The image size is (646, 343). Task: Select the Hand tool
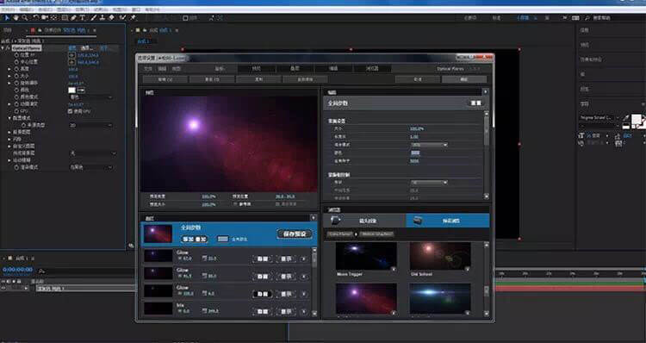[x=16, y=18]
